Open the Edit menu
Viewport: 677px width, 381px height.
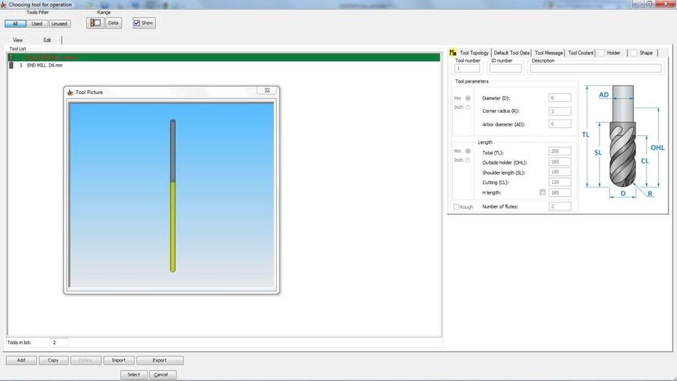pos(47,40)
